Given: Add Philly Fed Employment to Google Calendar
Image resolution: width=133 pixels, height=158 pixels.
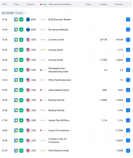Looking at the screenshot, I should [x=16, y=80].
